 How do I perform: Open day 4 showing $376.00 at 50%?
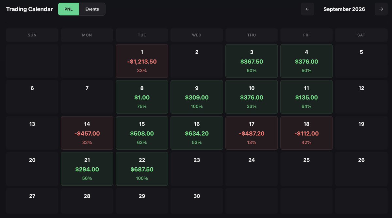click(x=306, y=61)
